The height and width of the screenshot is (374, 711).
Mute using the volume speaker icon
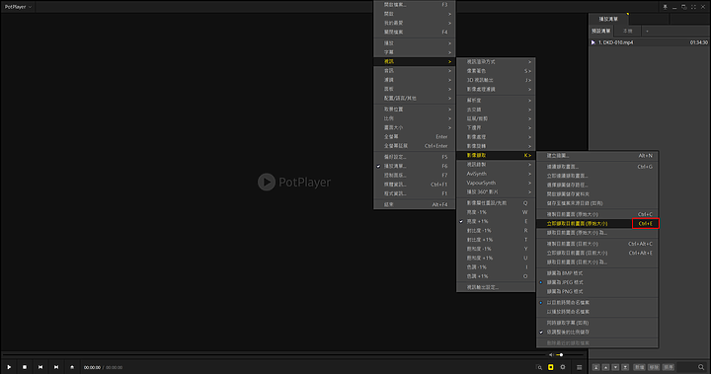coord(551,355)
